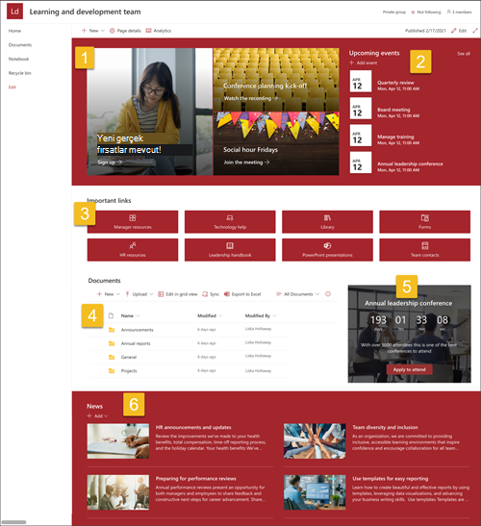Open Team contacts quick link tile

pyautogui.click(x=424, y=250)
